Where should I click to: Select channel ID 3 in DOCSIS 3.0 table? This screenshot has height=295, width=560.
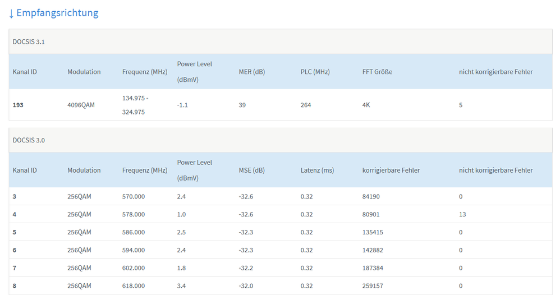(x=15, y=196)
